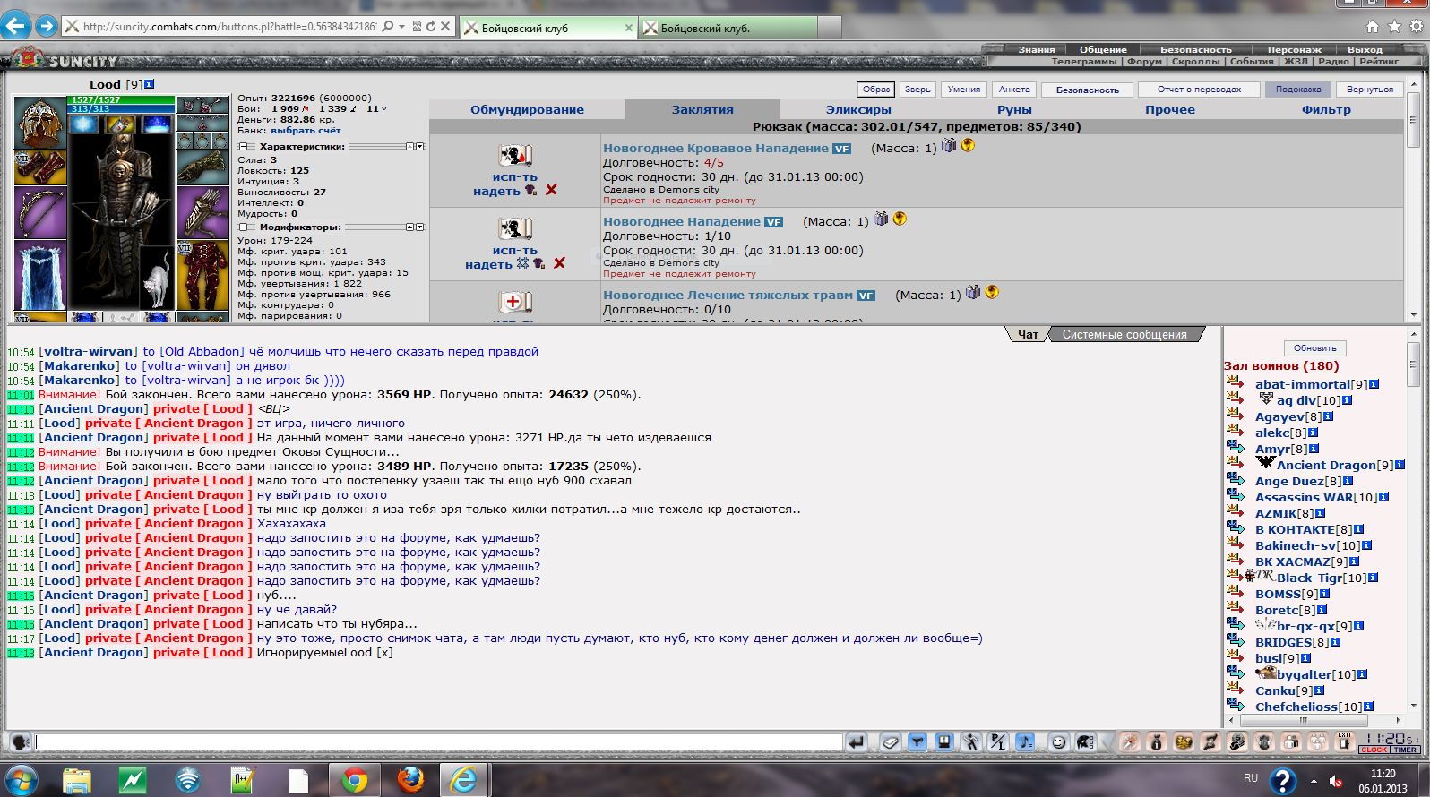Click the running figure icon in chat toolbar
This screenshot has width=1430, height=797.
coord(971,741)
